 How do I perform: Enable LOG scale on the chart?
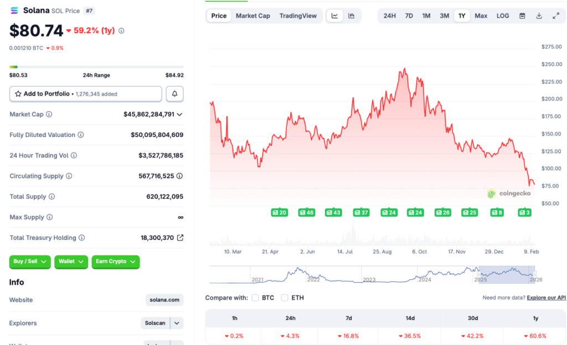502,15
